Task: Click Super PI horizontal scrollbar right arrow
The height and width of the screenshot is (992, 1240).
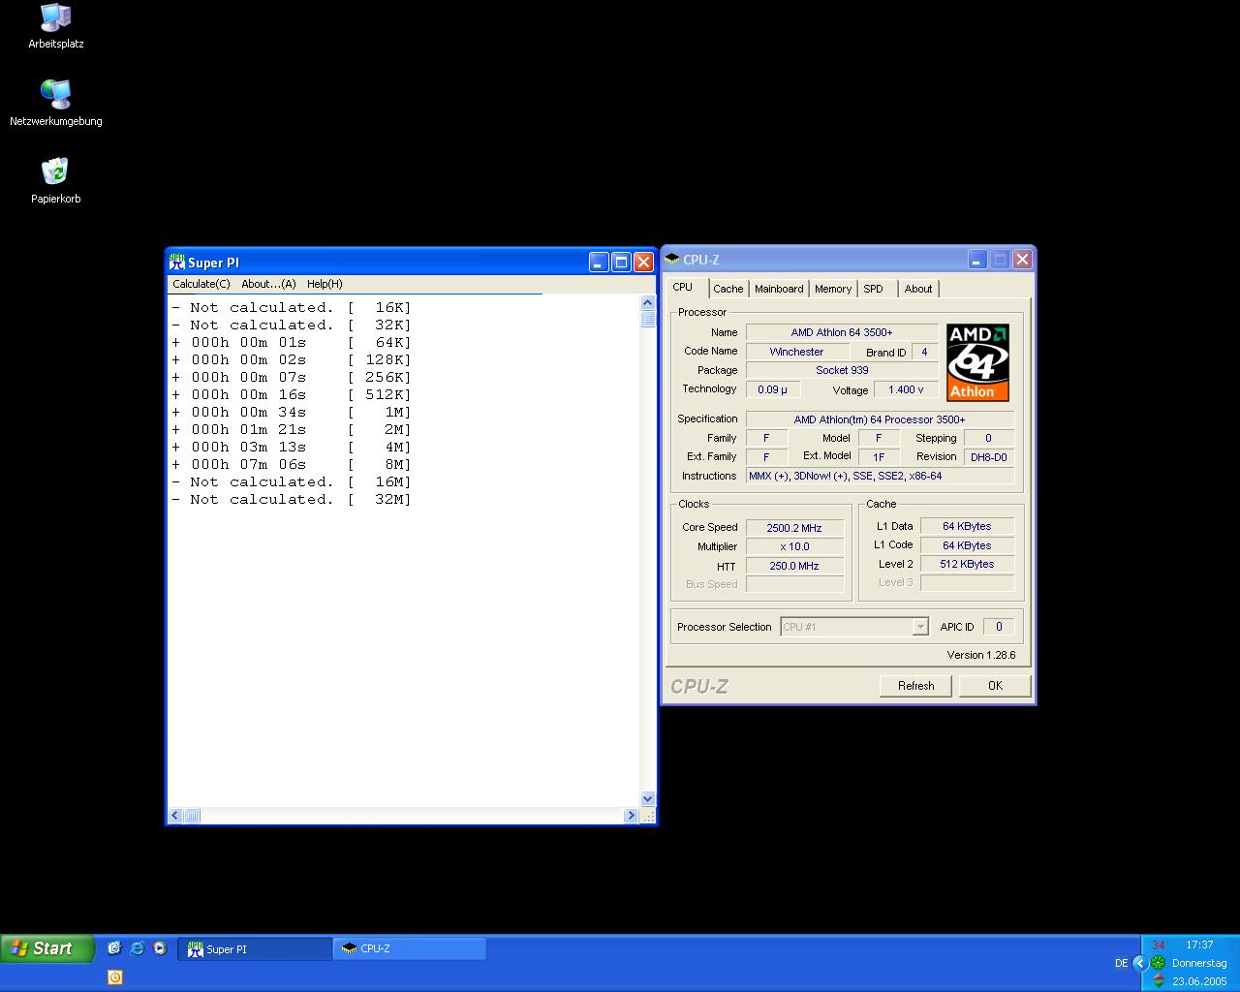Action: 631,816
